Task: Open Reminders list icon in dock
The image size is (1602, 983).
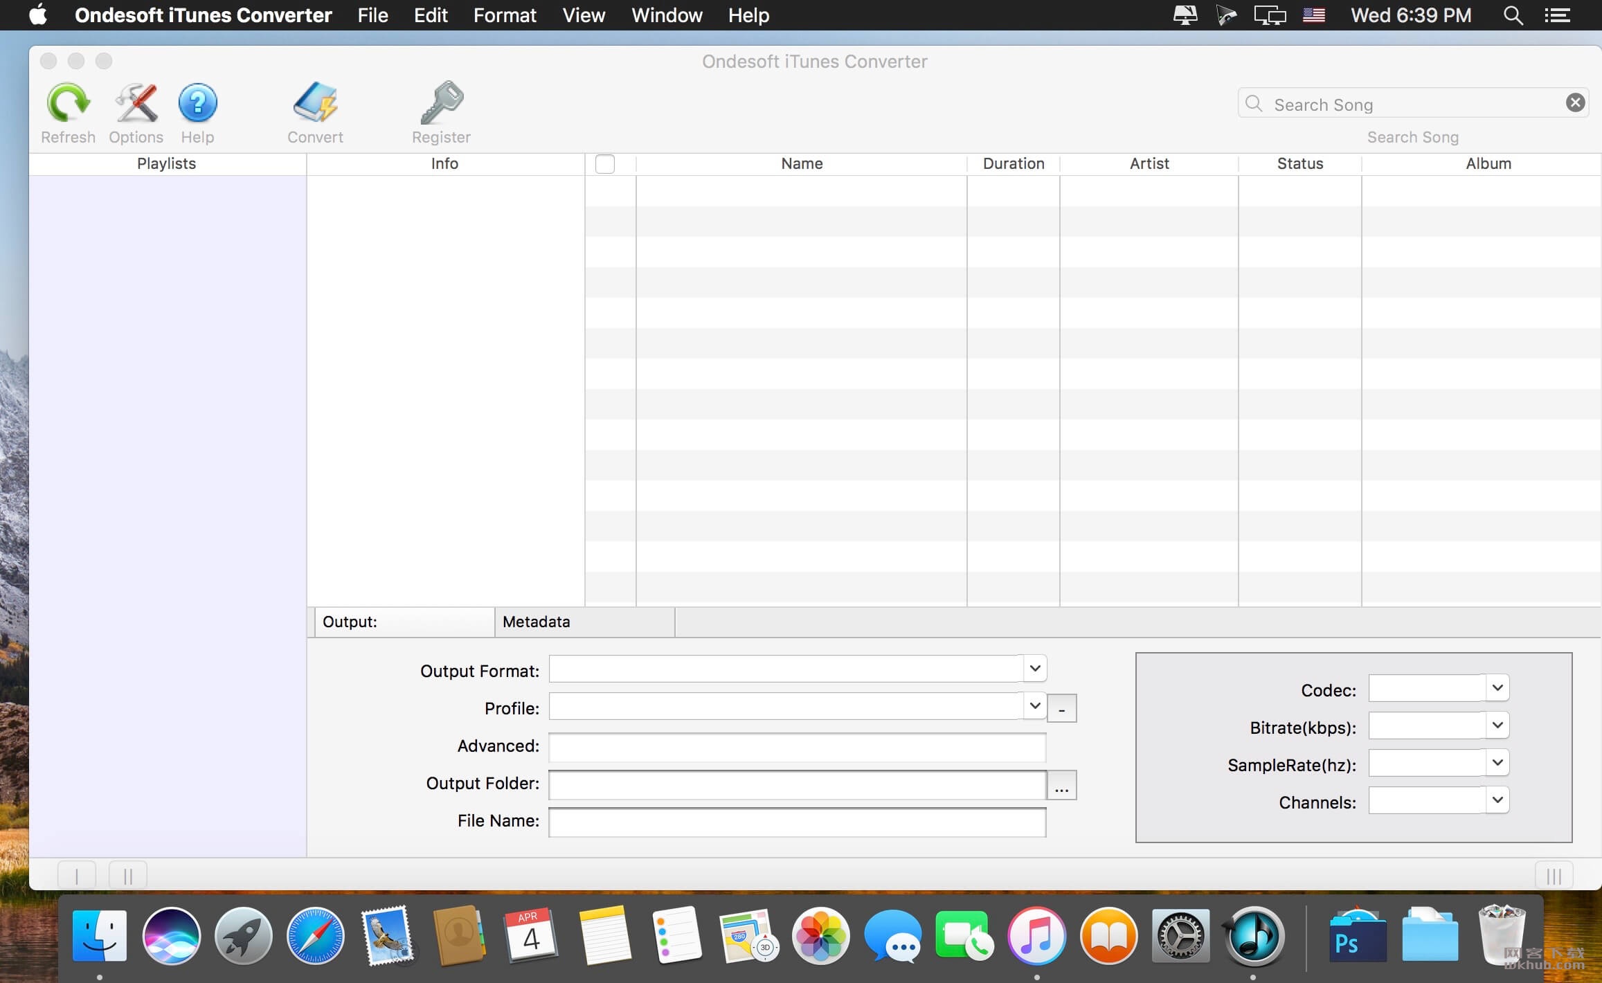Action: (676, 936)
